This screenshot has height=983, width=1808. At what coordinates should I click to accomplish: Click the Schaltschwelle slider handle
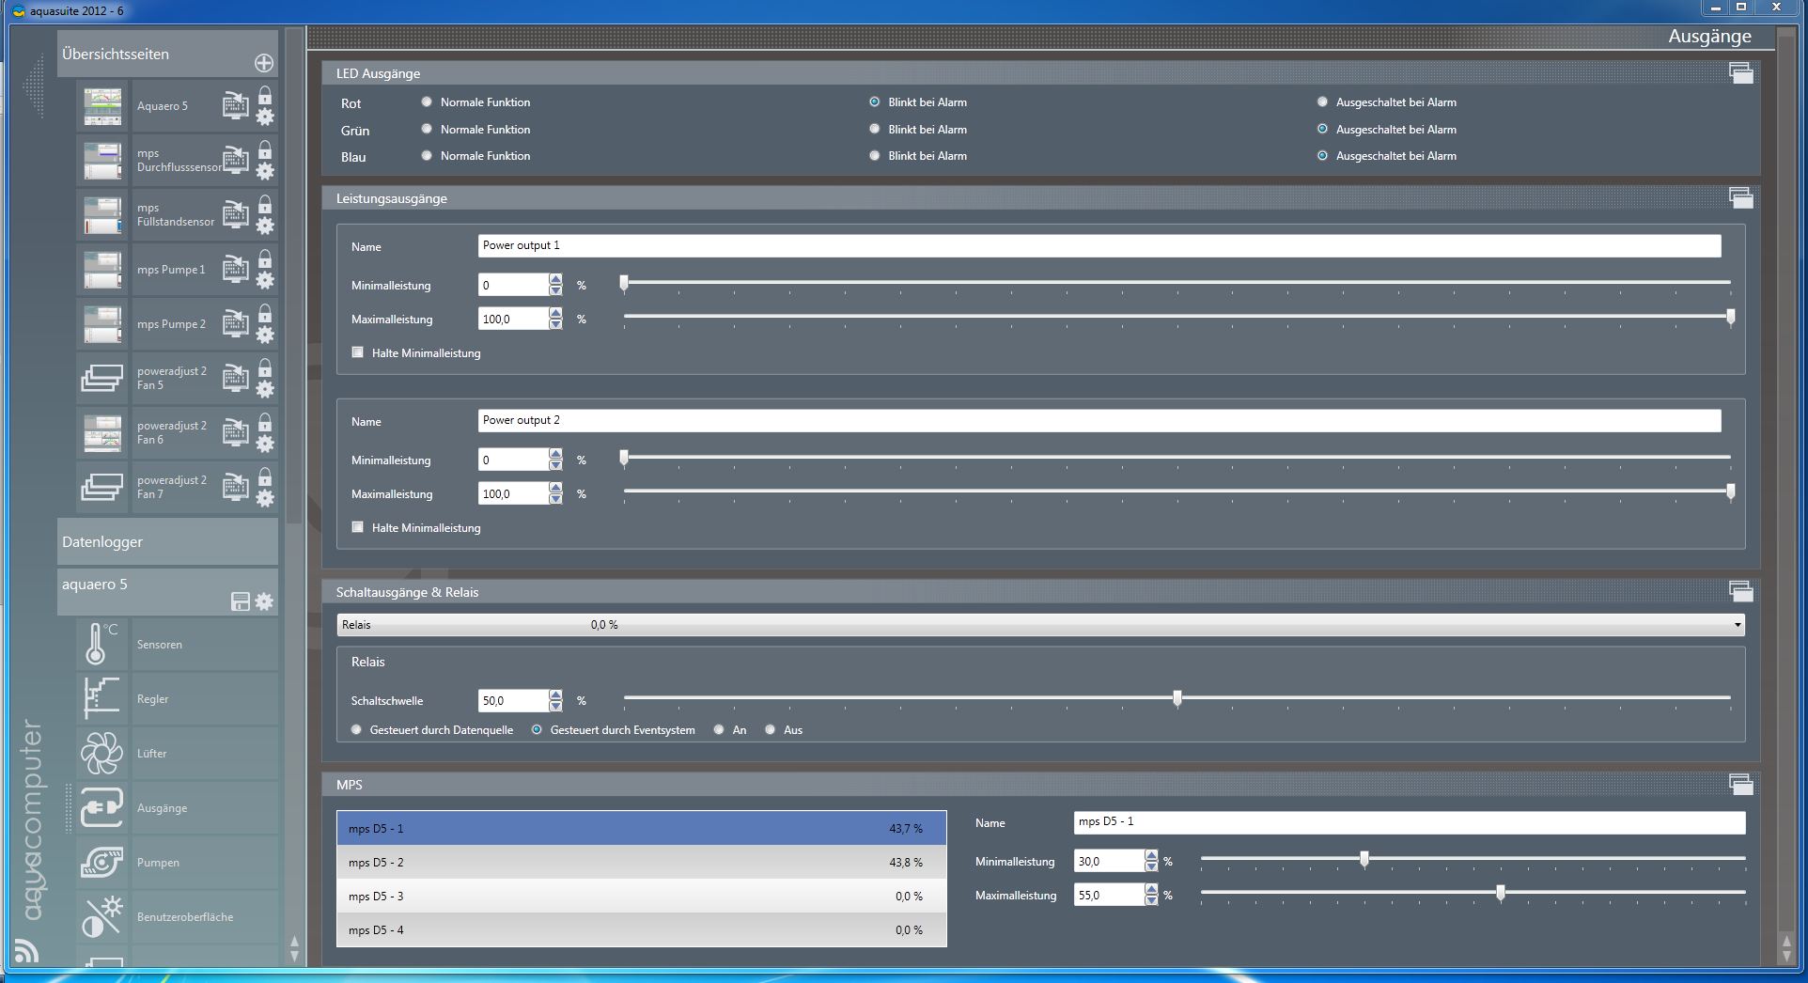coord(1177,698)
